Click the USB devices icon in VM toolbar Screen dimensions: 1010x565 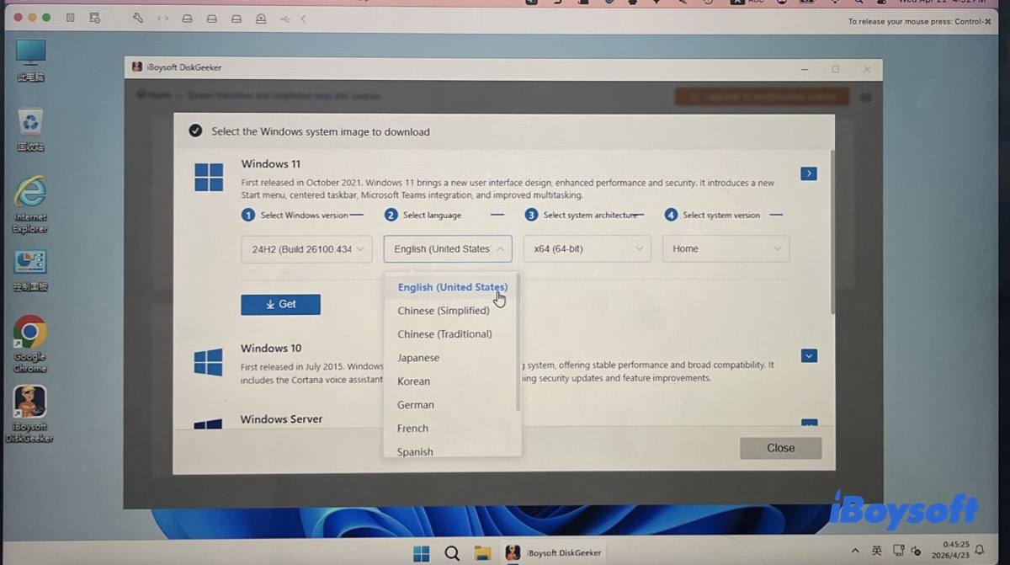click(285, 18)
